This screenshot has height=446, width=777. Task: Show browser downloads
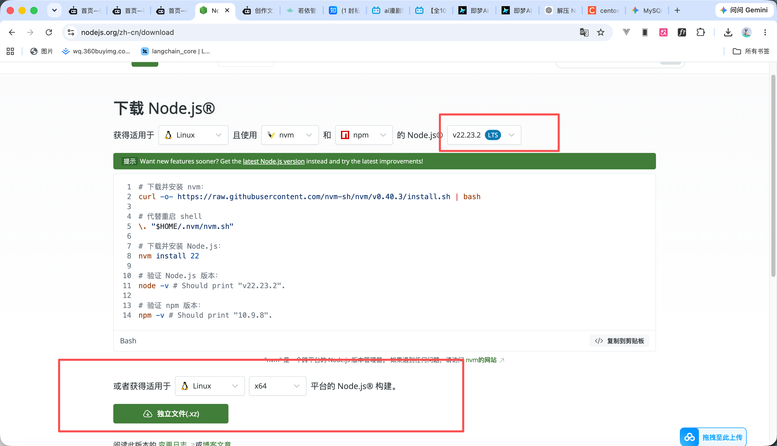click(728, 32)
